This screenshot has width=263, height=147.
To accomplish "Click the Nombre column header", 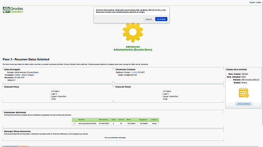I will [x=81, y=120].
